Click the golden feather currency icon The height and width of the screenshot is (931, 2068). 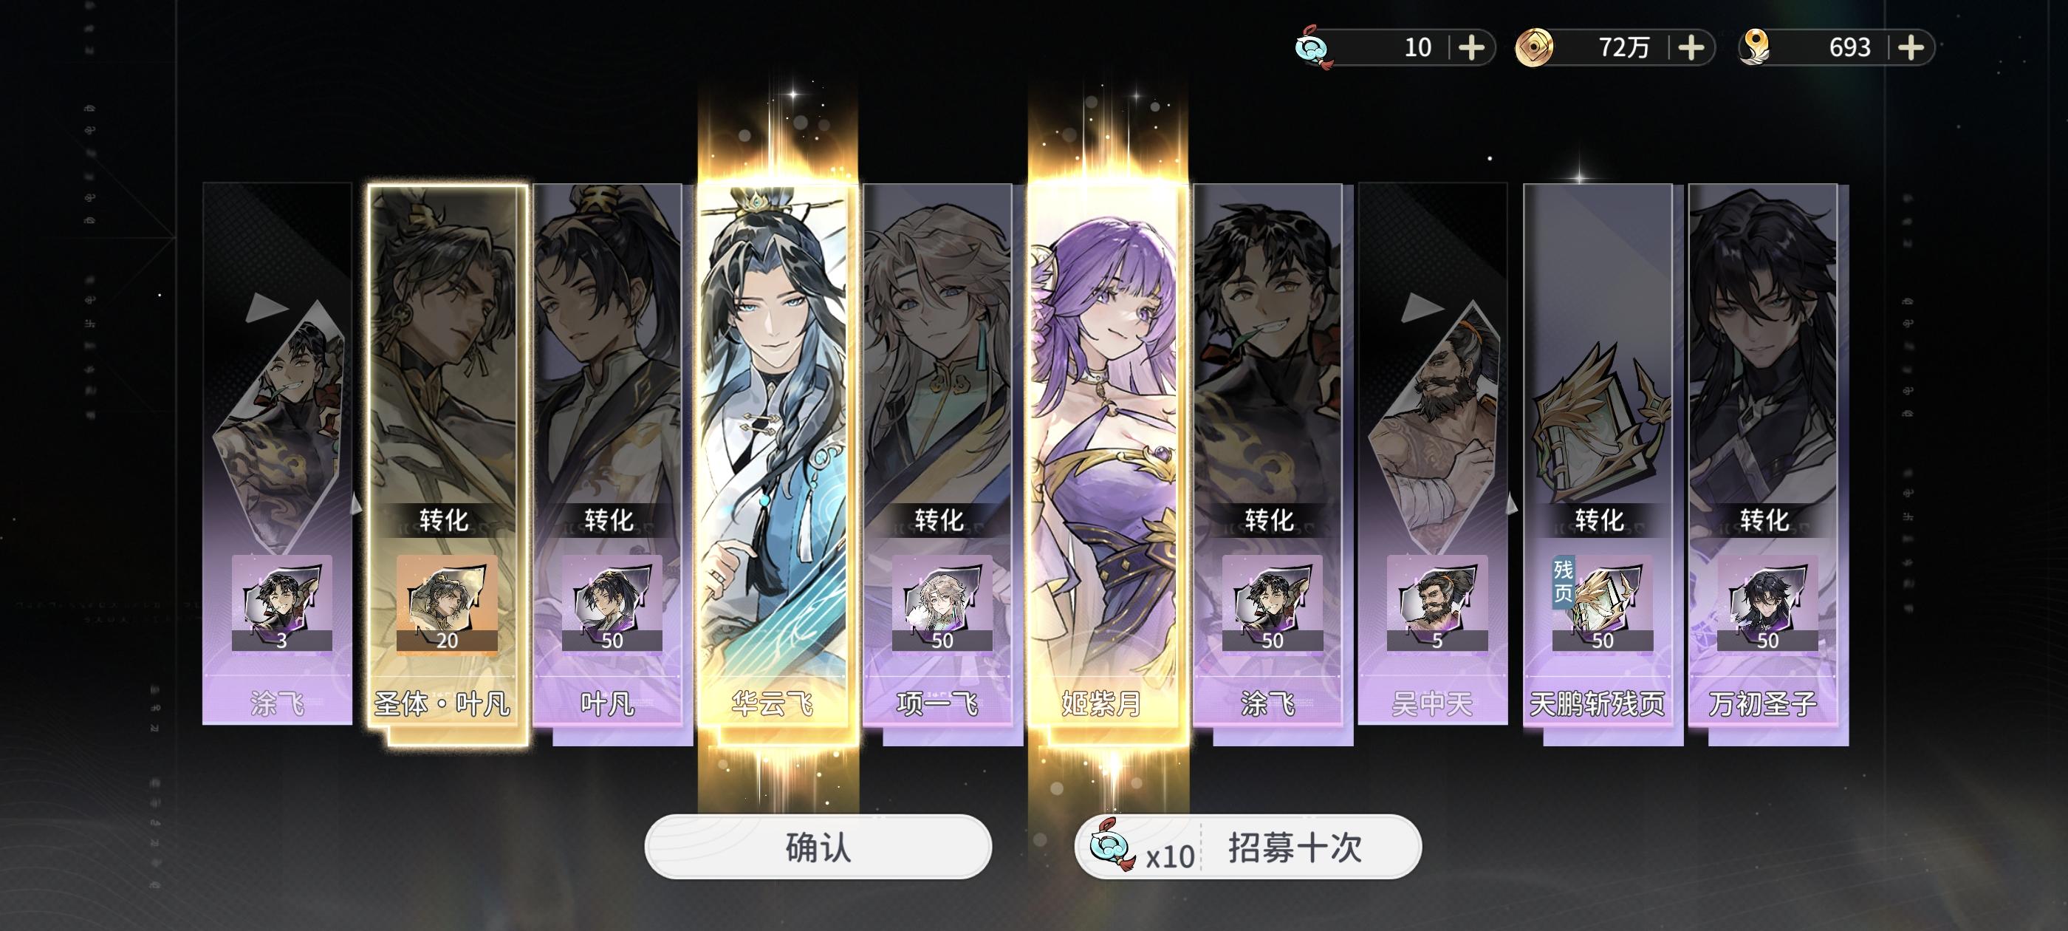coord(1755,47)
